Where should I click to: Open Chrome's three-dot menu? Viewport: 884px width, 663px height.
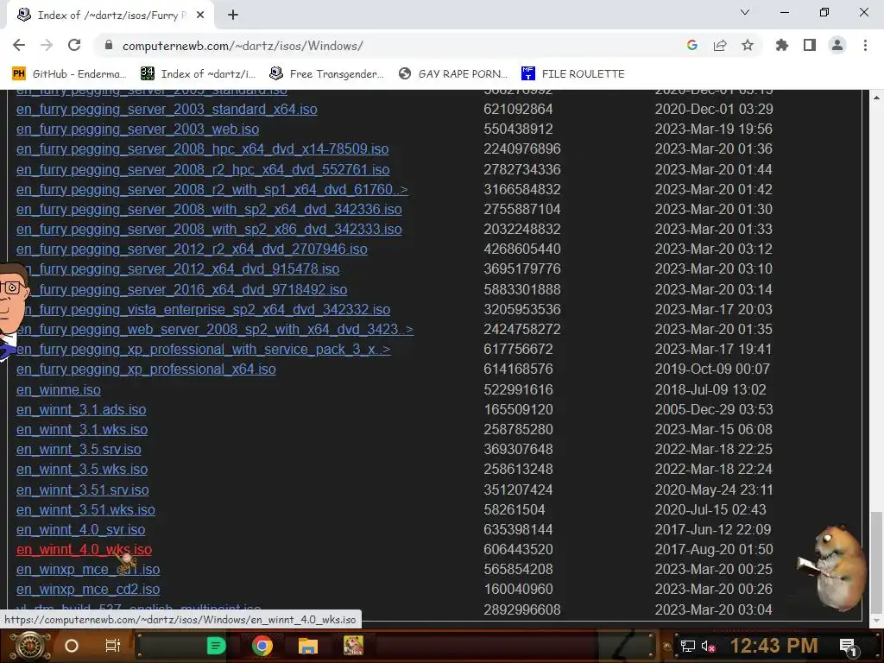865,45
